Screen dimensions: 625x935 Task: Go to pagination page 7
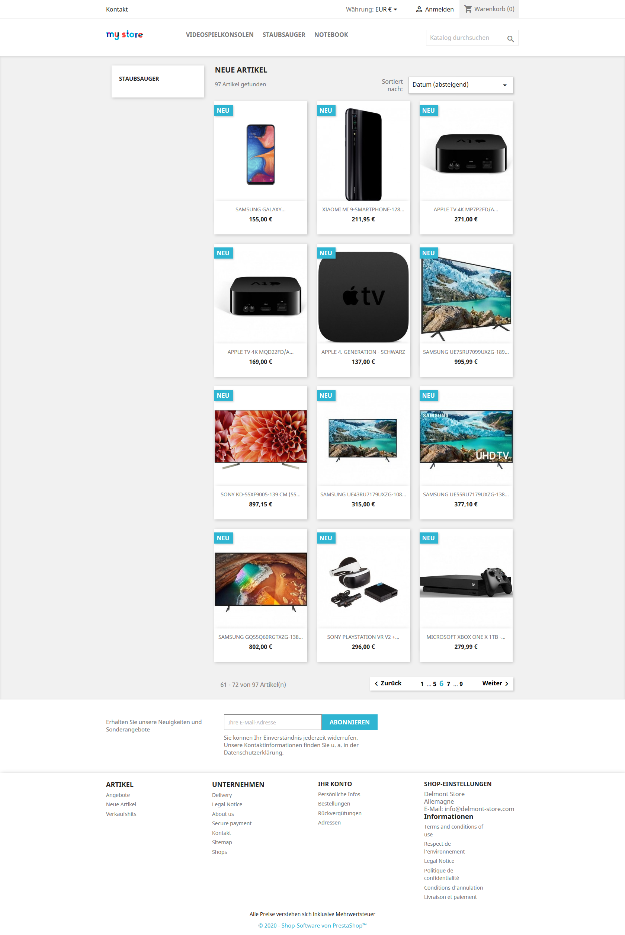[448, 684]
